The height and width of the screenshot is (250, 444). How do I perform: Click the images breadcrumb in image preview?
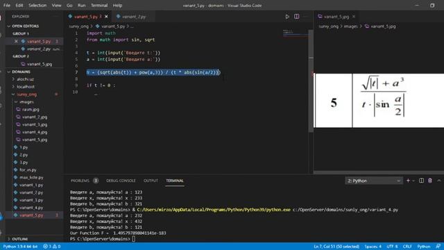pos(350,26)
